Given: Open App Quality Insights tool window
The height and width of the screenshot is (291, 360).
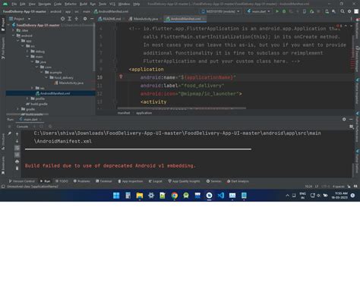Looking at the screenshot, I should click(184, 181).
